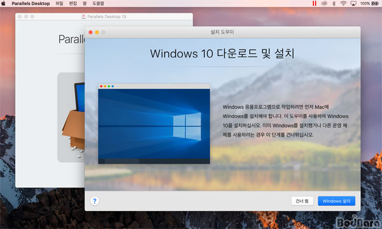
Task: Click the Windows 설치 button
Action: point(336,201)
